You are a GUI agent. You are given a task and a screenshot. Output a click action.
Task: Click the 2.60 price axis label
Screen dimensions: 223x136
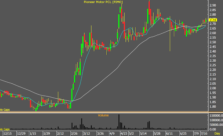point(213,33)
